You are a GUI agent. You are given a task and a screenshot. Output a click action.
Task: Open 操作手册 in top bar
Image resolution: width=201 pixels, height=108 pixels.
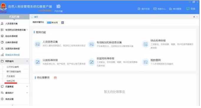pyautogui.click(x=144, y=9)
